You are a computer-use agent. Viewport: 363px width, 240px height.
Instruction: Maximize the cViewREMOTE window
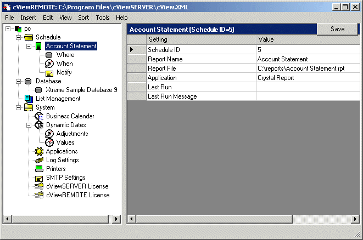345,7
